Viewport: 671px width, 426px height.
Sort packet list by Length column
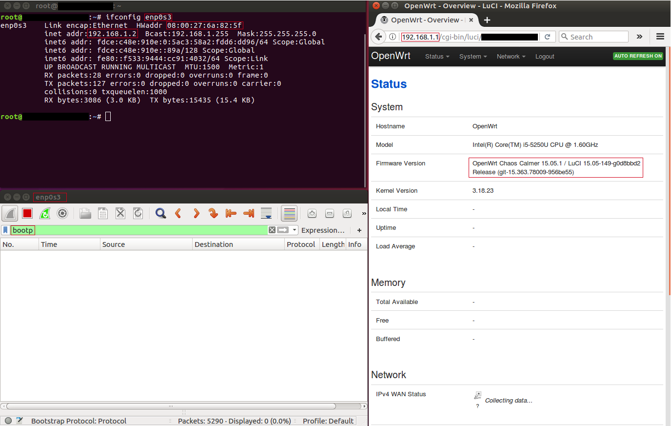(333, 244)
